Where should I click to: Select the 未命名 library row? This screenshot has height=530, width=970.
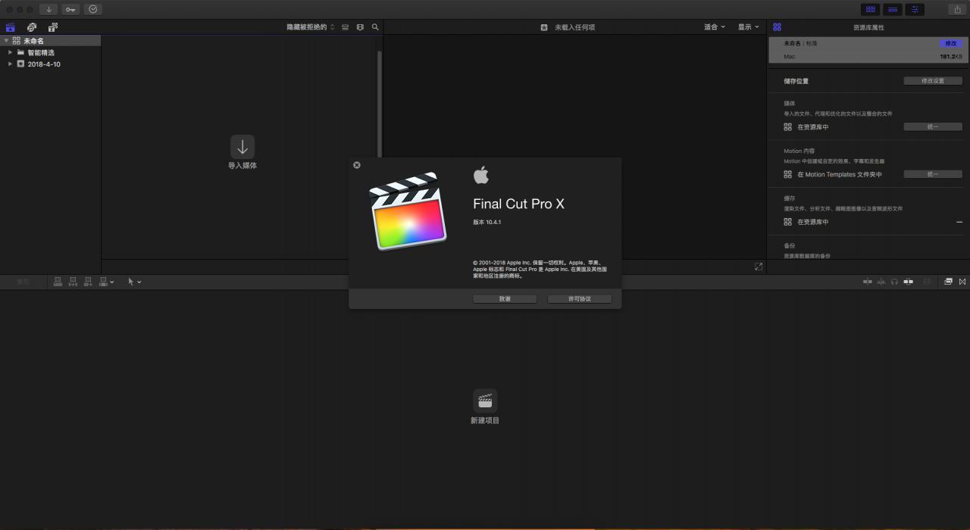(50, 41)
